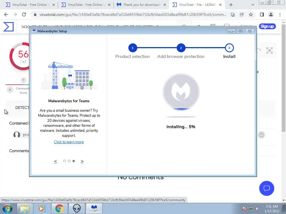
Task: Click the Action Center flag tray icon
Action: [x=244, y=209]
